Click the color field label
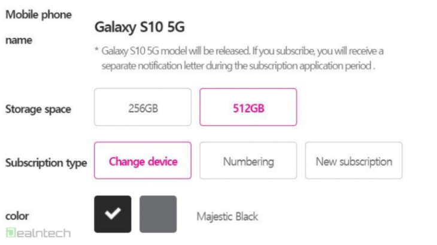The height and width of the screenshot is (245, 437). point(17,215)
